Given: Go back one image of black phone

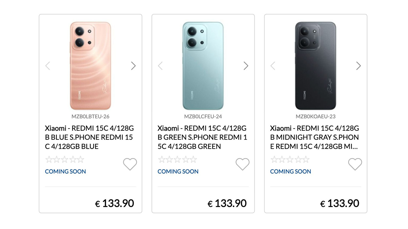Looking at the screenshot, I should [x=273, y=66].
